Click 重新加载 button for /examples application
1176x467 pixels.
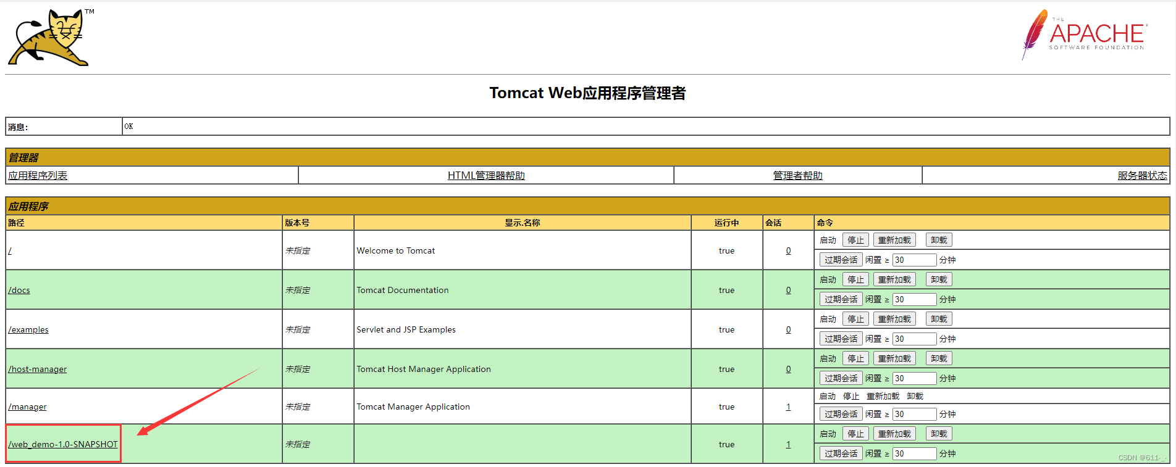click(x=894, y=319)
